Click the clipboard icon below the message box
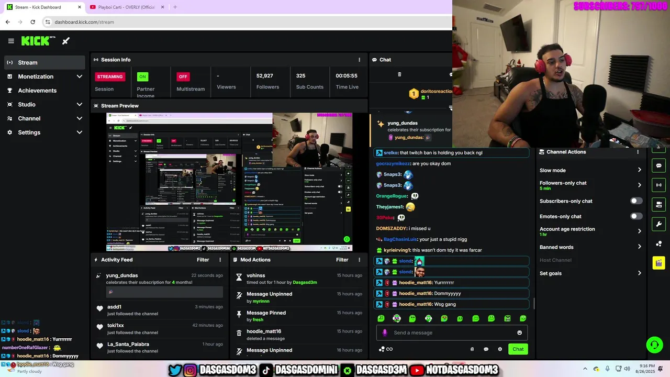Screen dimensions: 670x377 pos(472,349)
